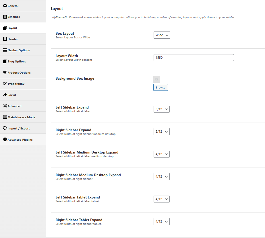
Task: Open the Box Layout Wide dropdown
Action: (162, 35)
